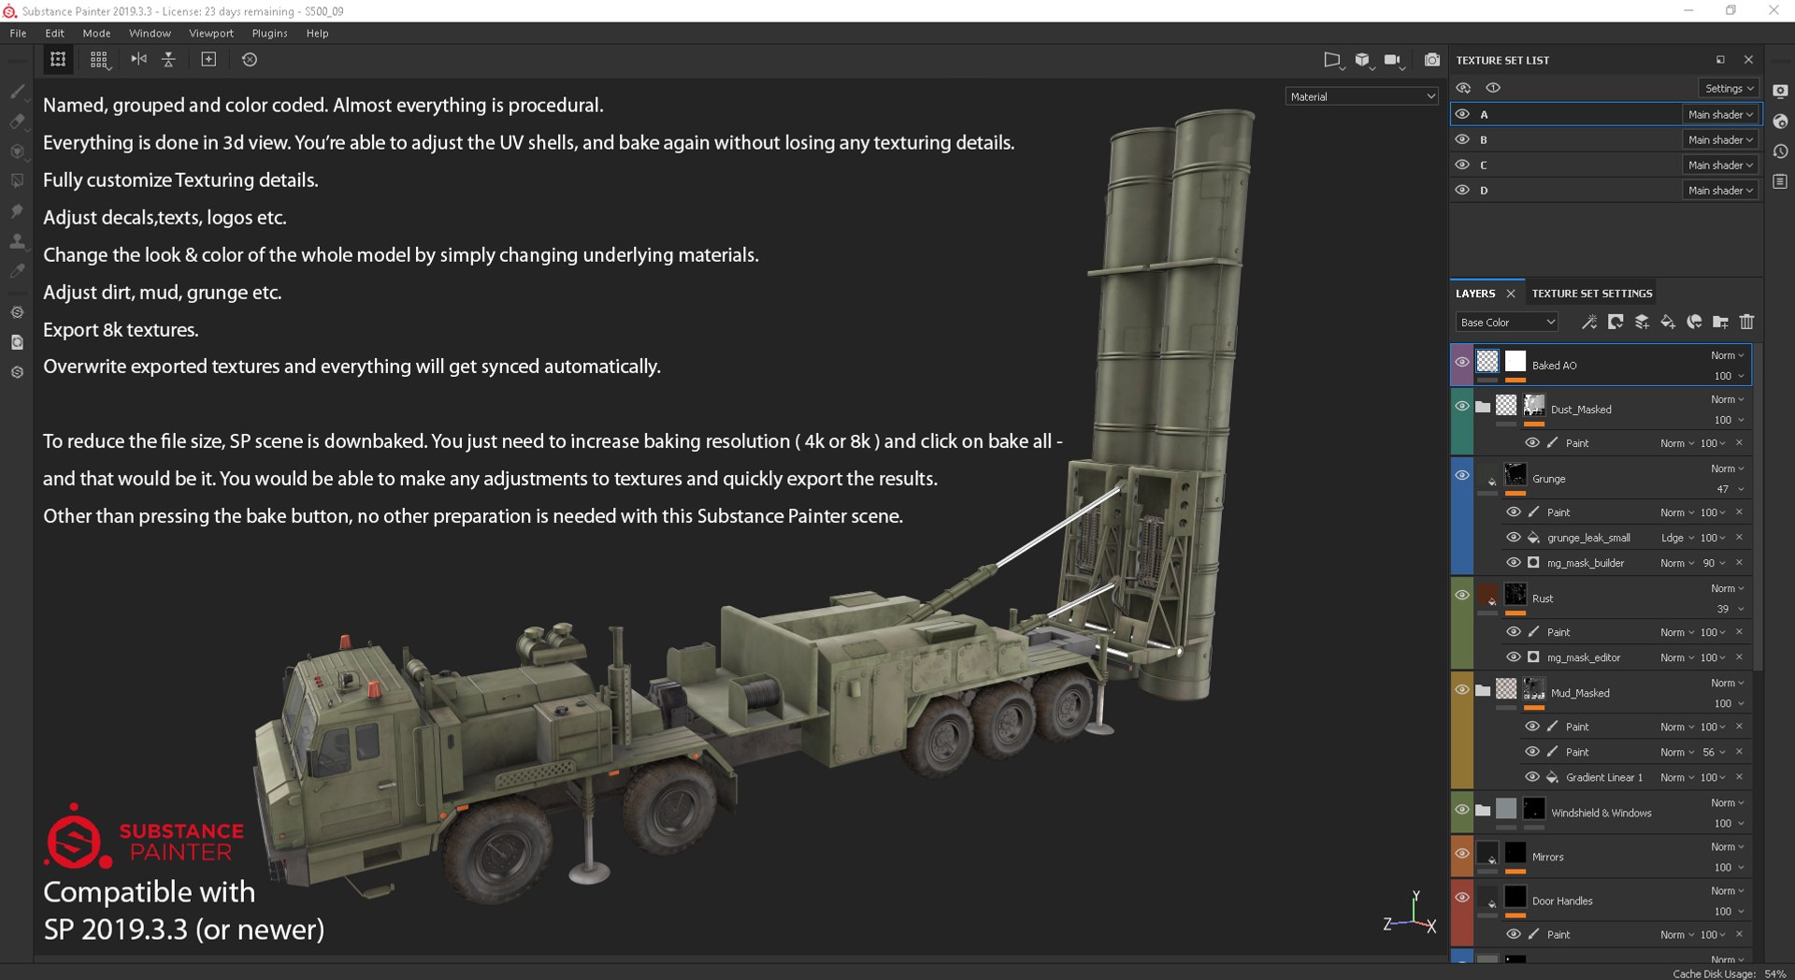Viewport: 1795px width, 980px height.
Task: Open the Plugins menu
Action: pyautogui.click(x=269, y=33)
